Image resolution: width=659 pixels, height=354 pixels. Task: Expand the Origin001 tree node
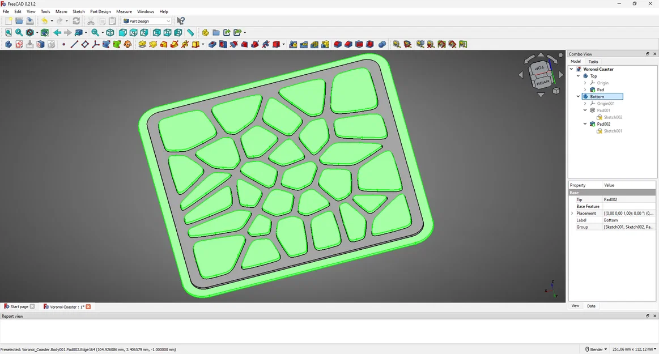click(x=585, y=103)
